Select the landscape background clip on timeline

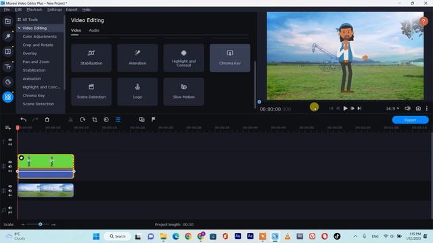click(45, 190)
